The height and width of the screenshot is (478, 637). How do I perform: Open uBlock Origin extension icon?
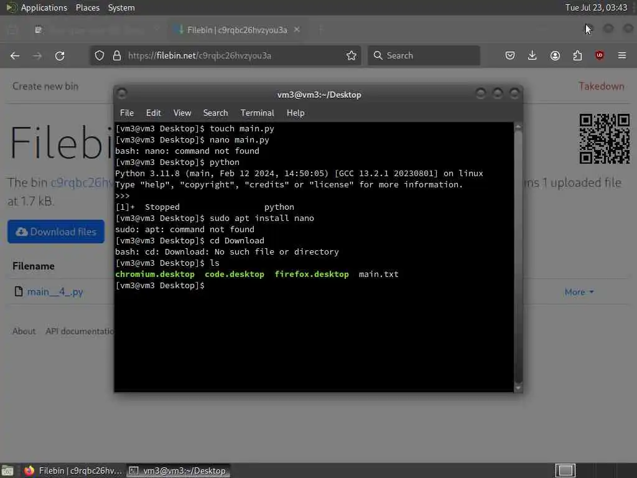click(x=600, y=55)
